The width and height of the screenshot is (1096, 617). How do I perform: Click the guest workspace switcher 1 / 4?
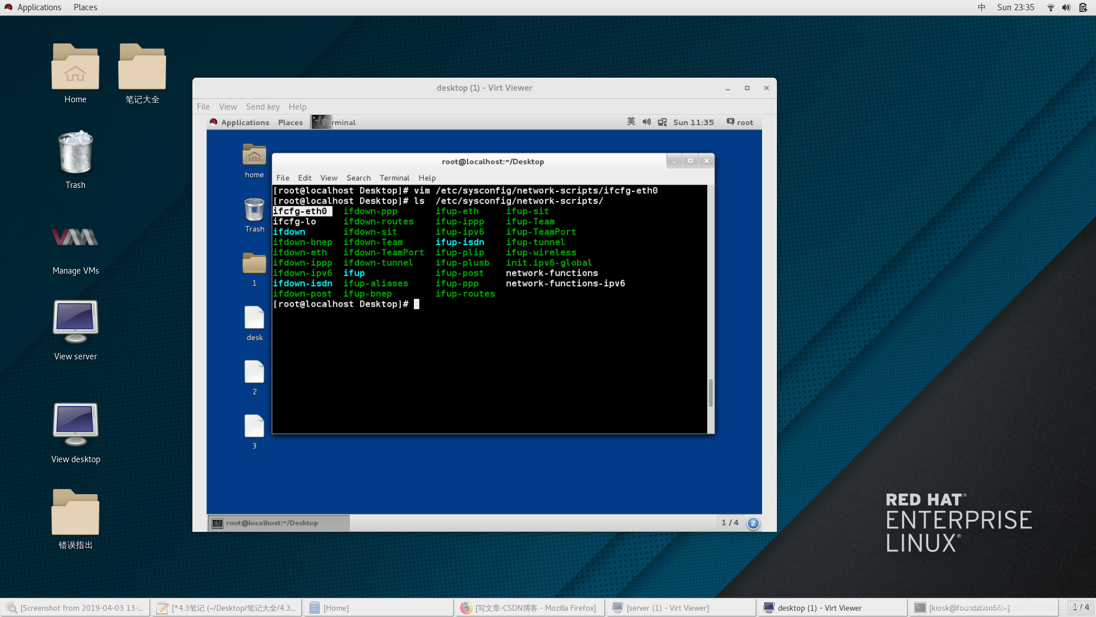click(x=730, y=523)
